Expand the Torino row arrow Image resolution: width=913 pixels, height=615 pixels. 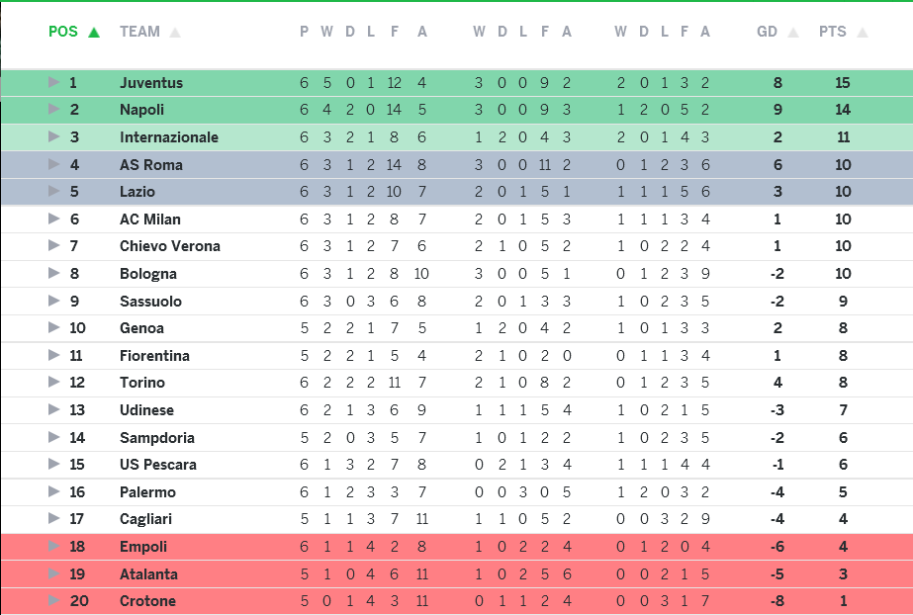tap(54, 382)
